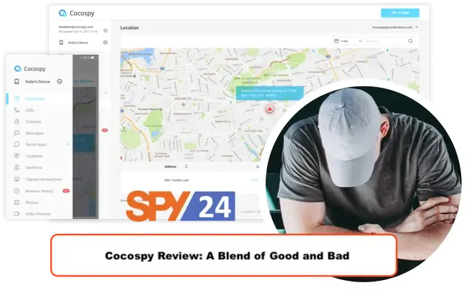The height and width of the screenshot is (292, 471).
Task: Click the red location marker on the map
Action: (270, 109)
